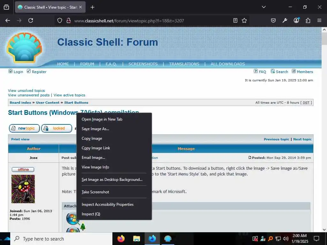Open the wrench developer tools icon
327x245 pixels.
285,20
